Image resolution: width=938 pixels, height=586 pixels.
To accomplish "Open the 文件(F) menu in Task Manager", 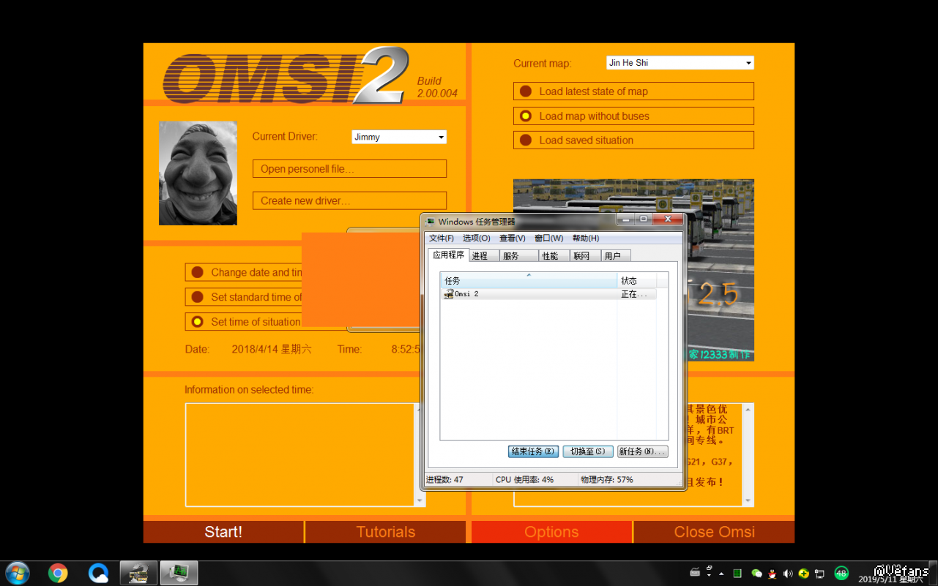I will [441, 238].
